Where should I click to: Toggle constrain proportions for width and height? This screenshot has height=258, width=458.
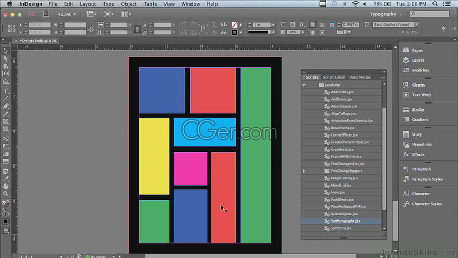[x=91, y=29]
